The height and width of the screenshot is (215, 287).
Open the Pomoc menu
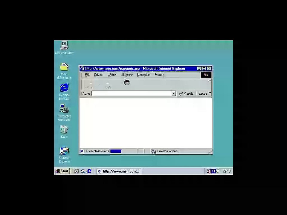159,75
